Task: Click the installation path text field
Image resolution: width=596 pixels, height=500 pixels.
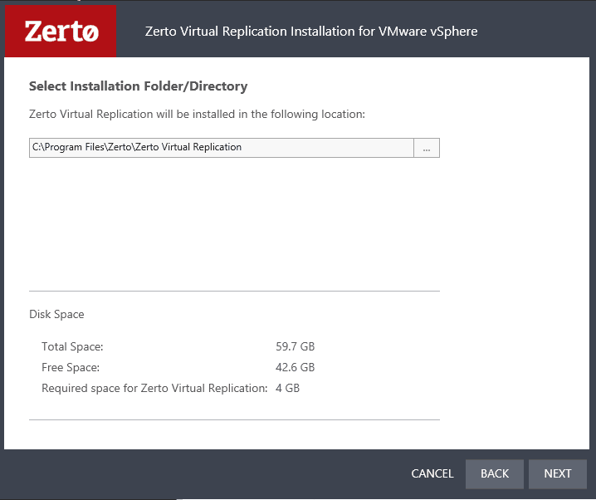Action: (x=221, y=148)
